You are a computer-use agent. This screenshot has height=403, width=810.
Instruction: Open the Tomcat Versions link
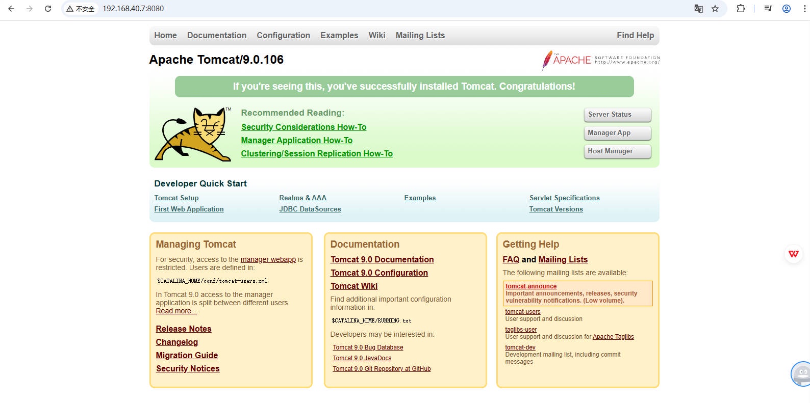(556, 209)
